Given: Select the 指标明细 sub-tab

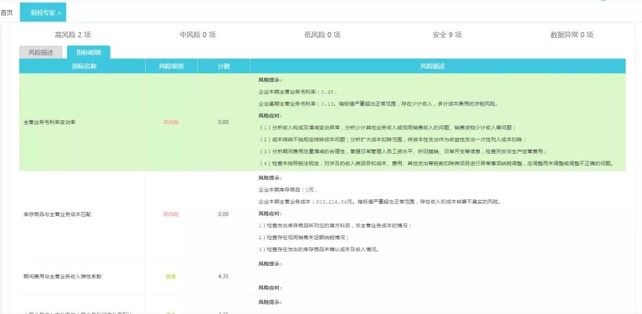Looking at the screenshot, I should pyautogui.click(x=88, y=52).
